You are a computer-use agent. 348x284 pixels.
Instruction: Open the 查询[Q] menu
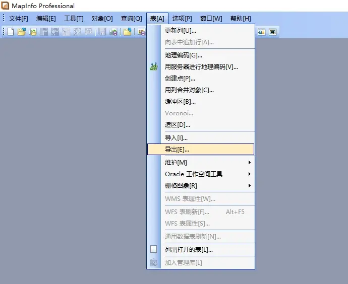(x=132, y=19)
